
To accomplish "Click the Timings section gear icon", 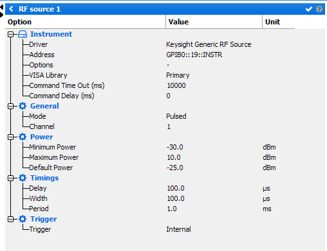I will [x=23, y=178].
